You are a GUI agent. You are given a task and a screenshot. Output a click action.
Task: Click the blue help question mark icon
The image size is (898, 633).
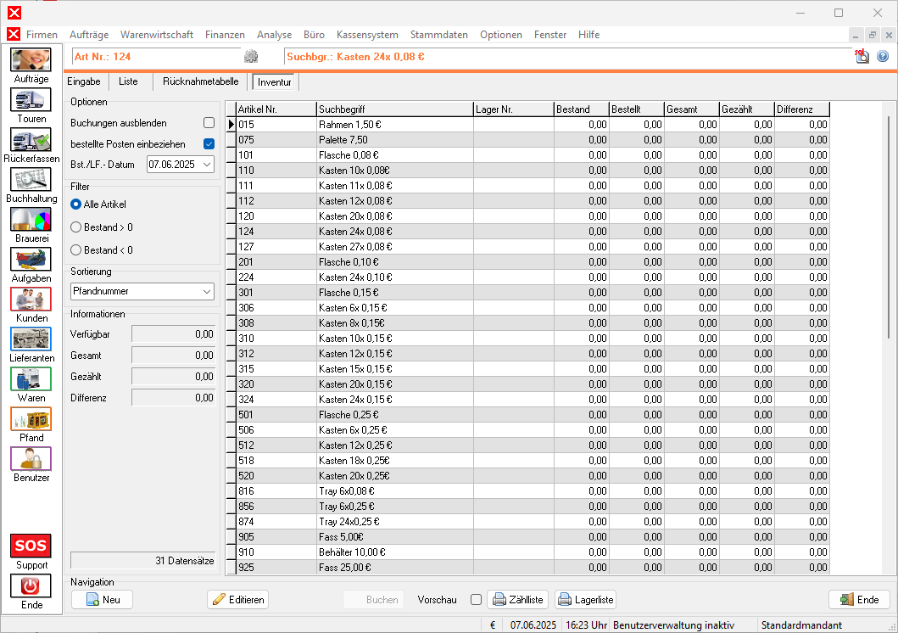(x=883, y=57)
